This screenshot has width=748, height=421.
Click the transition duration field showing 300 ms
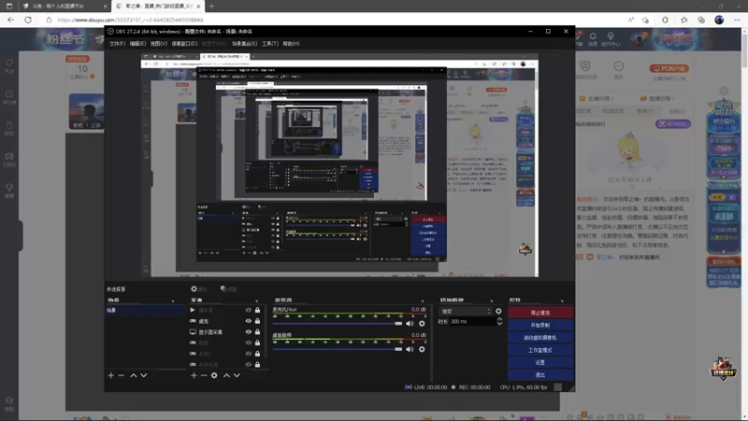472,322
